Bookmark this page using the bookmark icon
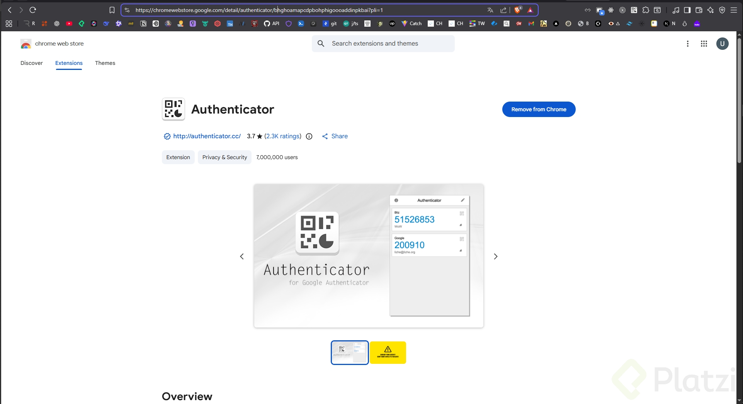This screenshot has width=743, height=404. 112,10
